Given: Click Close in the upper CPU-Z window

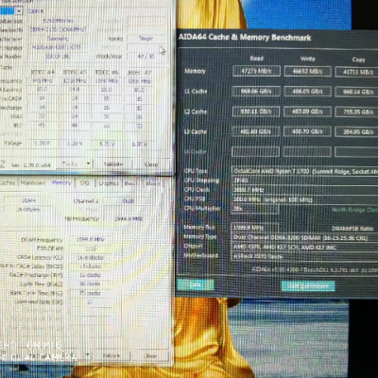Looking at the screenshot, I should tap(151, 164).
